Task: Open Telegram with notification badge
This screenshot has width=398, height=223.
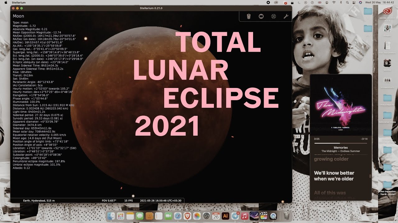Action: [235, 216]
